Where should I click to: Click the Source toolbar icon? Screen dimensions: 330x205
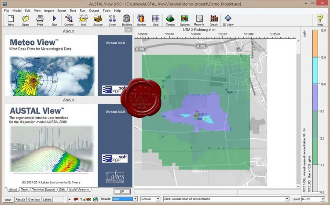pyautogui.click(x=98, y=20)
